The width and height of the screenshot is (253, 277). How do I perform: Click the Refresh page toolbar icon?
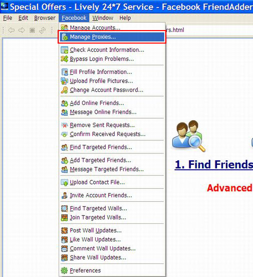pos(43,31)
